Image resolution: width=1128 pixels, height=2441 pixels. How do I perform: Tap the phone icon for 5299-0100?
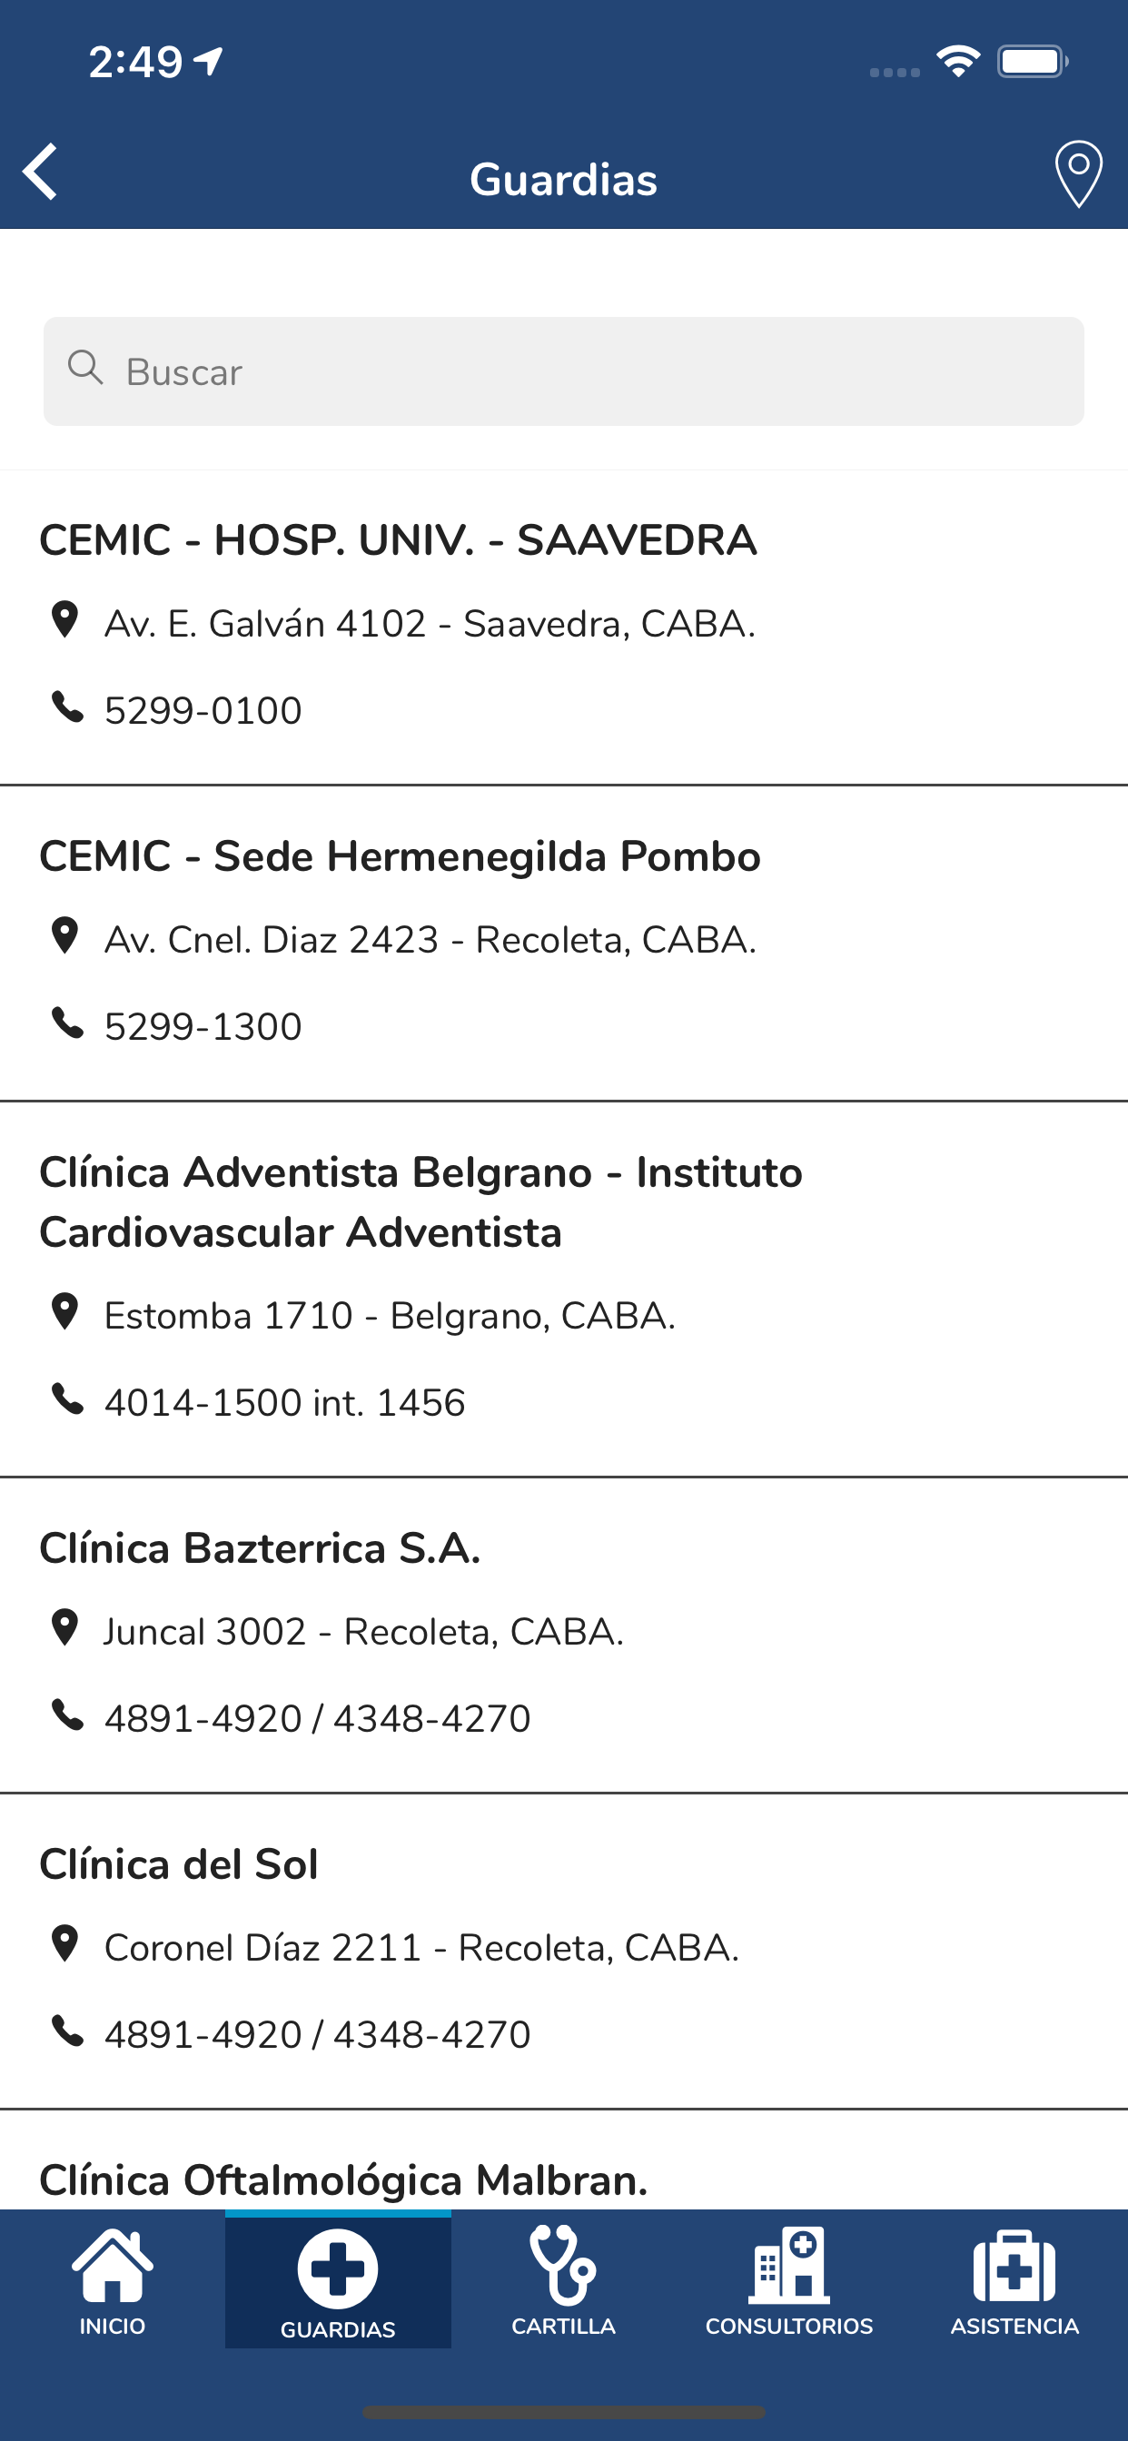click(66, 707)
